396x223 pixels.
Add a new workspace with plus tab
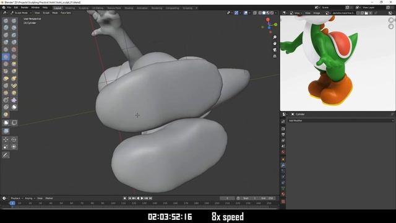(x=197, y=8)
